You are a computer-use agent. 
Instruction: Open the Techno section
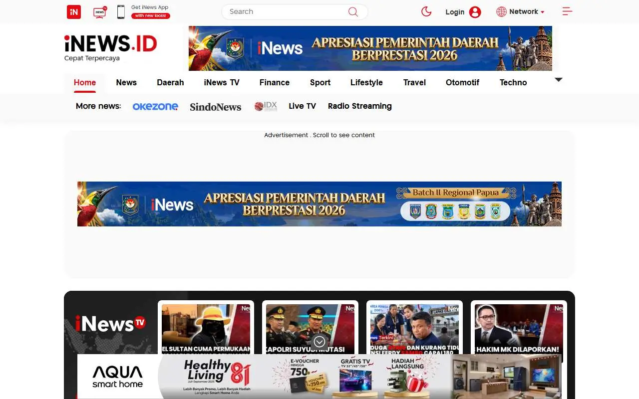click(x=513, y=82)
